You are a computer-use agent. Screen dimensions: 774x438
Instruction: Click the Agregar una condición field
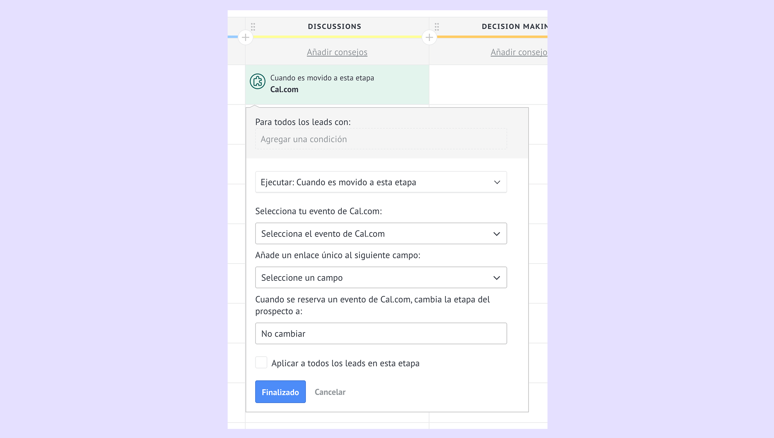pos(381,139)
